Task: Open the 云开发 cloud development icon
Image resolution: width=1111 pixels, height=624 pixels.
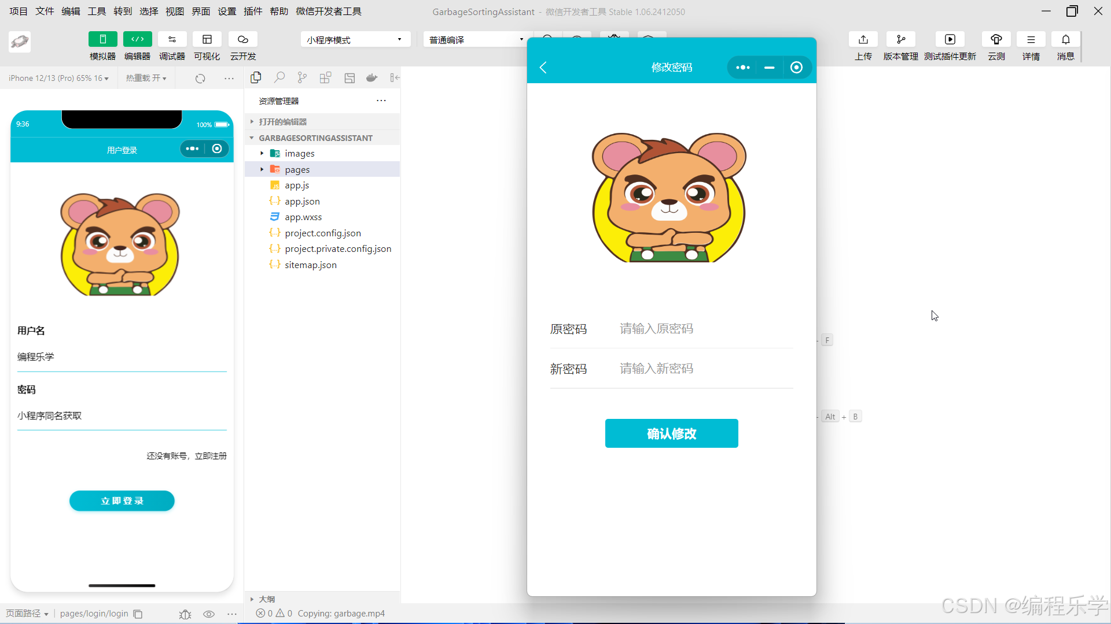Action: pyautogui.click(x=242, y=39)
